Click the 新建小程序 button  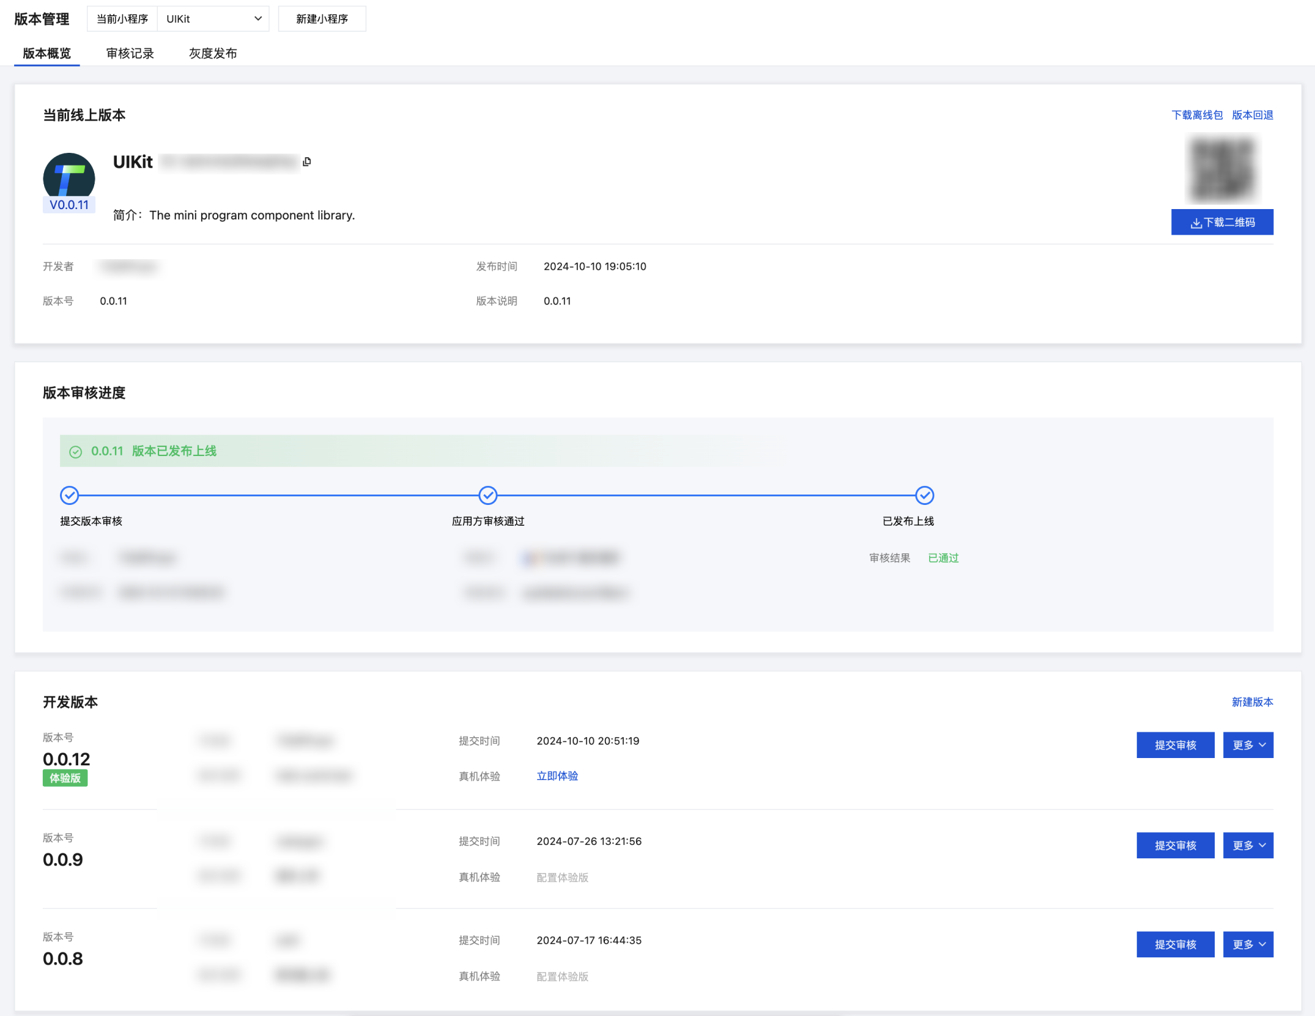pos(322,19)
